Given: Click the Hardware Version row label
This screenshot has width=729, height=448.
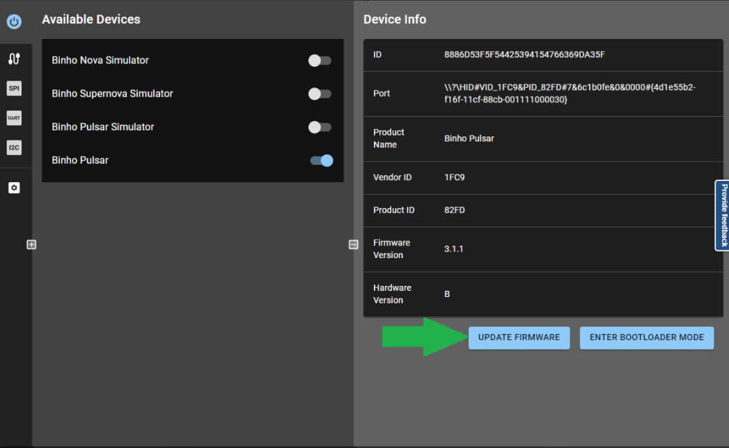Looking at the screenshot, I should [392, 294].
